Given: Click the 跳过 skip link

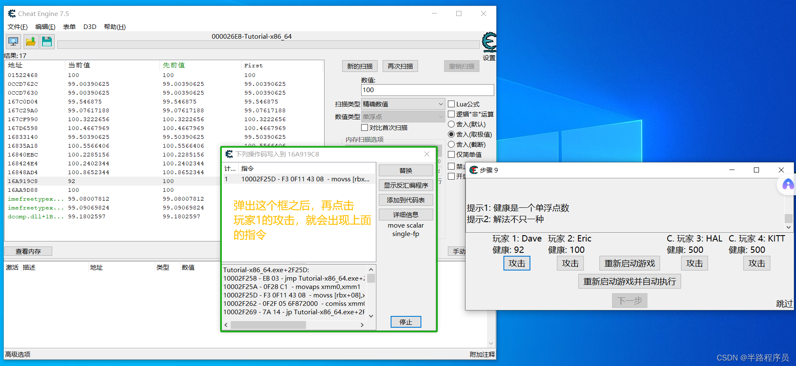Looking at the screenshot, I should pyautogui.click(x=784, y=303).
